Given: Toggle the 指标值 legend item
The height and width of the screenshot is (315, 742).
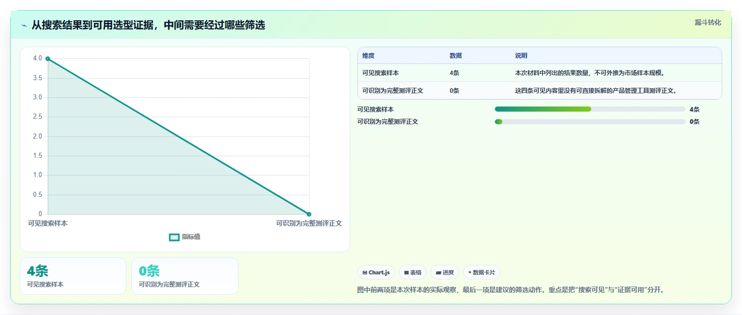Looking at the screenshot, I should [x=185, y=237].
